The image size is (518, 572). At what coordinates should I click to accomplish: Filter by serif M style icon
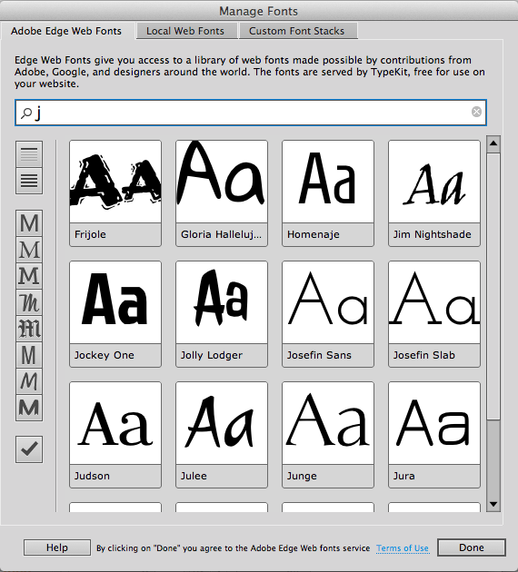point(29,250)
